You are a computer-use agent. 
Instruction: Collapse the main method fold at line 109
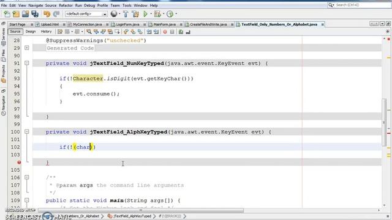tap(27, 200)
